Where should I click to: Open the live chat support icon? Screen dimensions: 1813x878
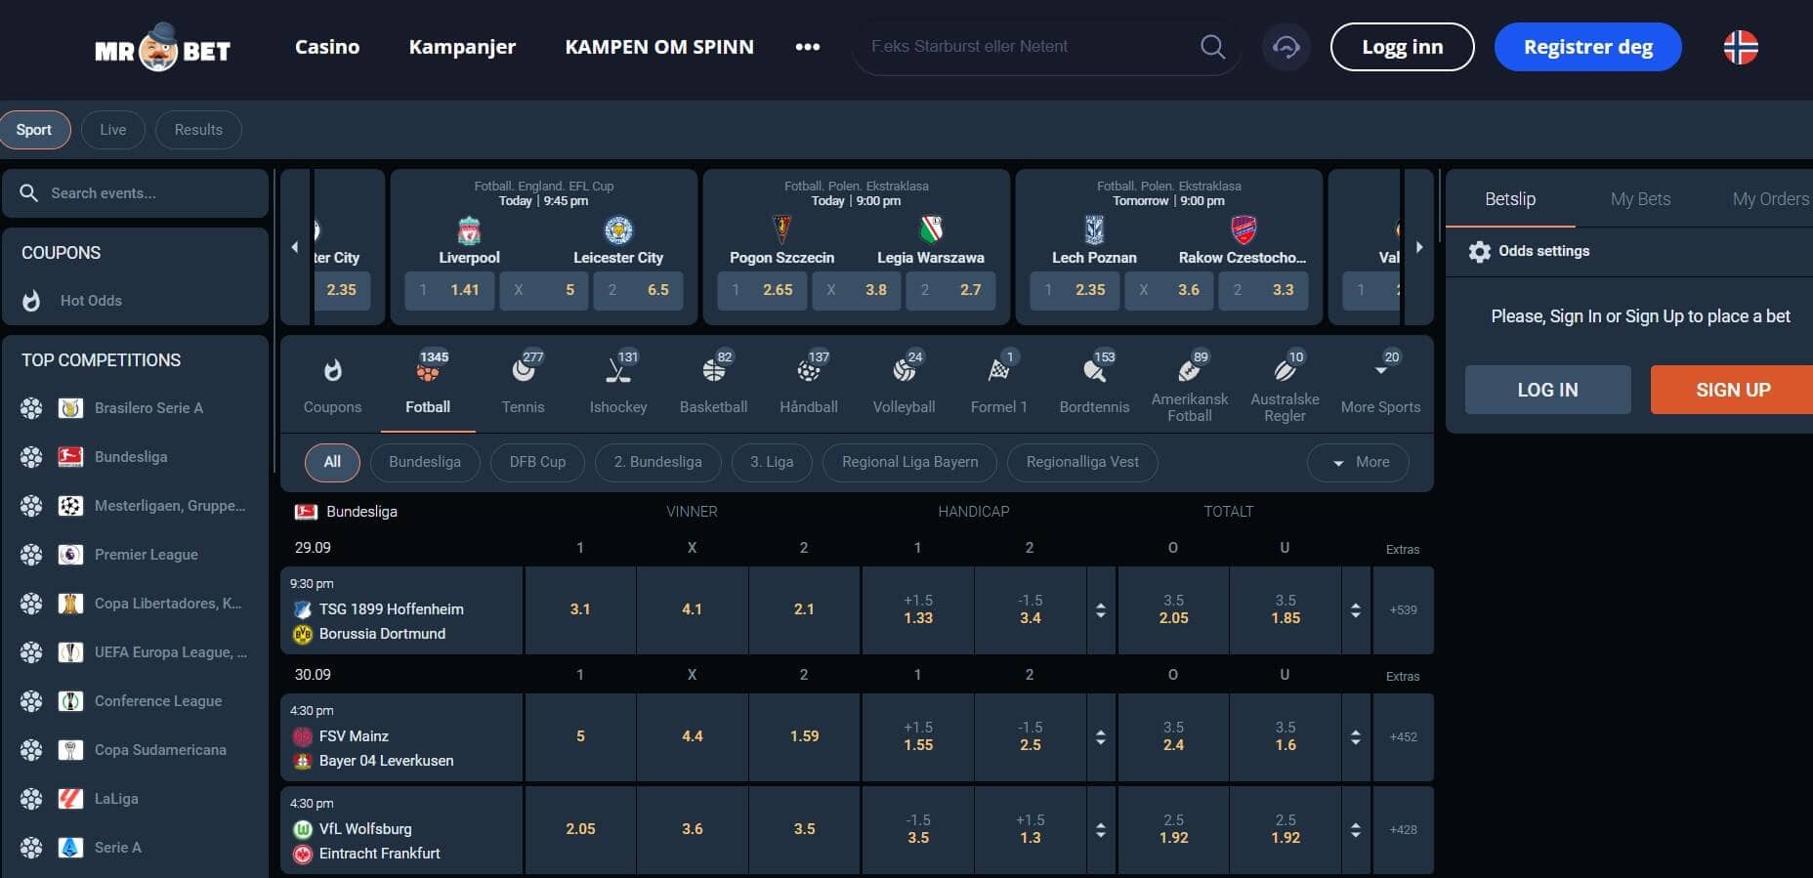coord(1286,47)
